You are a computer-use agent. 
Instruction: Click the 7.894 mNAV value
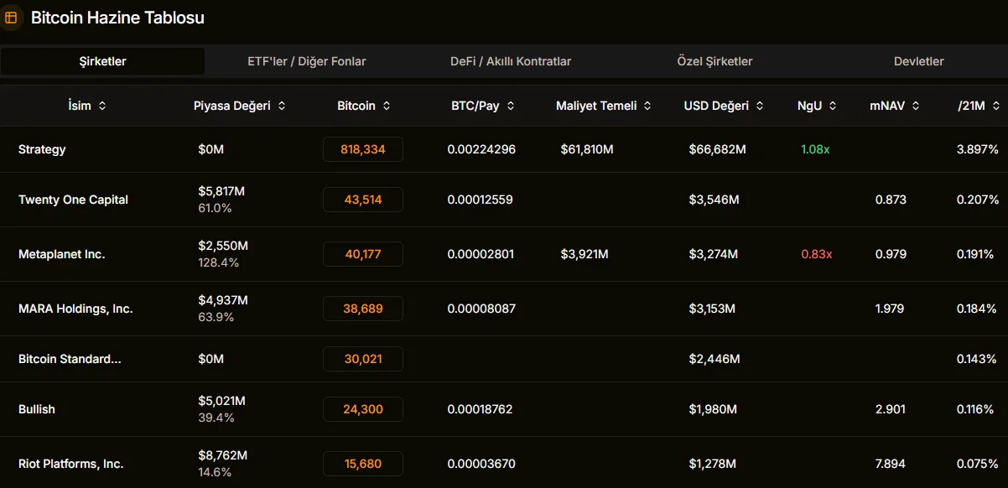click(890, 464)
